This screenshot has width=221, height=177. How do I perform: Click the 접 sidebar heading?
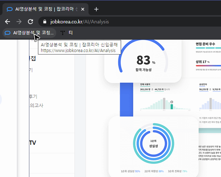coord(32,58)
